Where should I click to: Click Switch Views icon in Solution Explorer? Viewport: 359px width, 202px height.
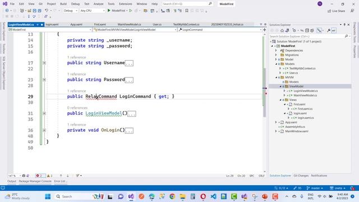[287, 30]
